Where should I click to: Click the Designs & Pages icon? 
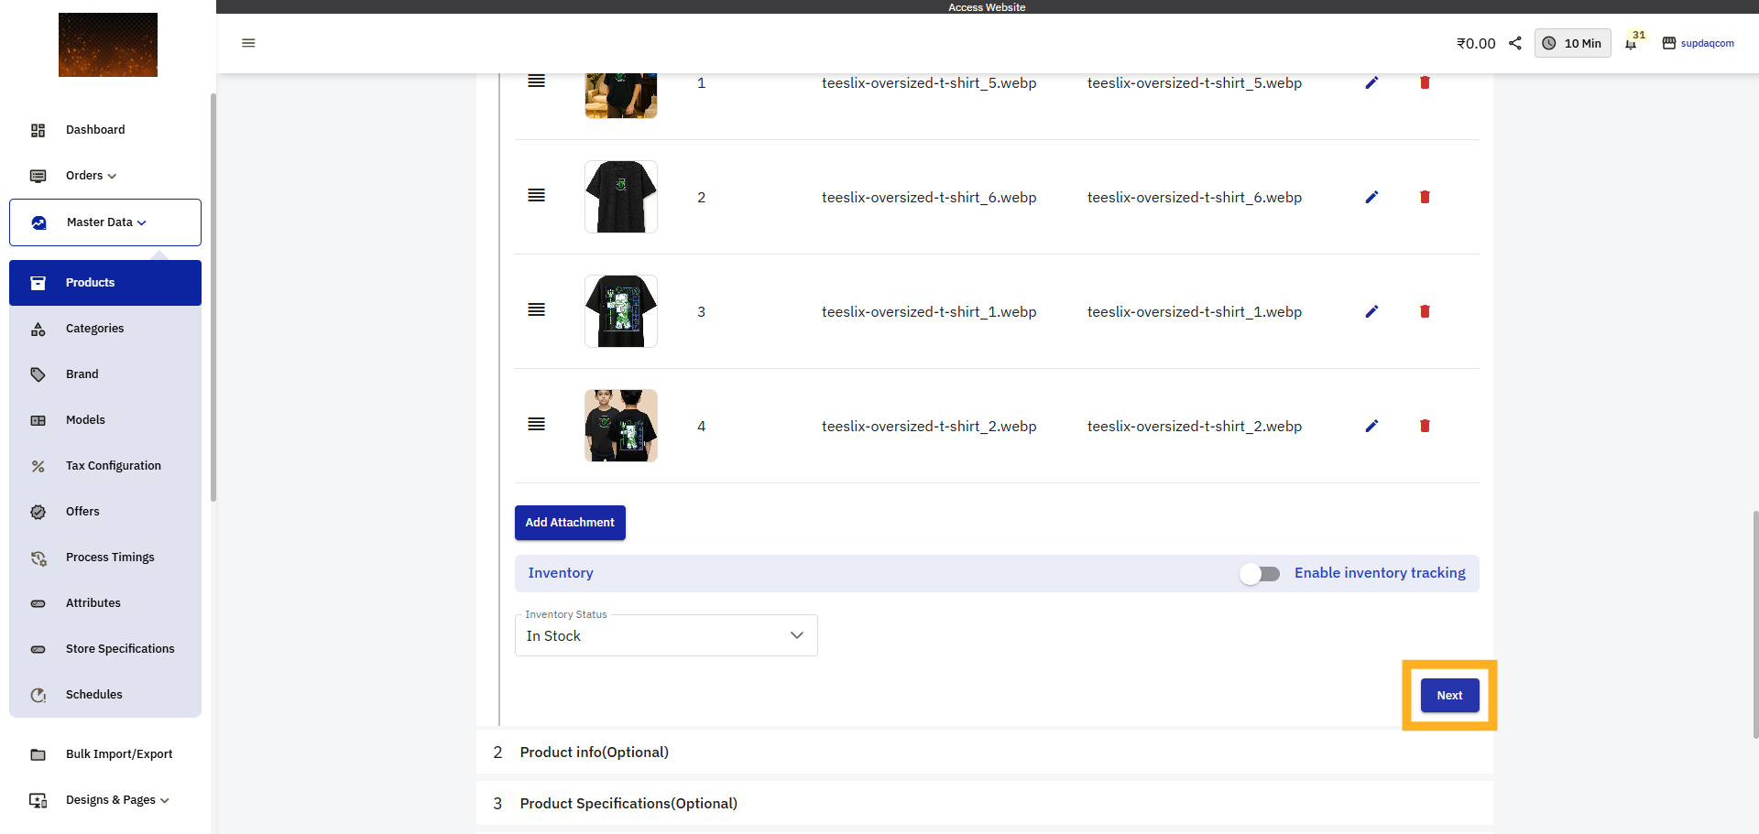tap(38, 800)
